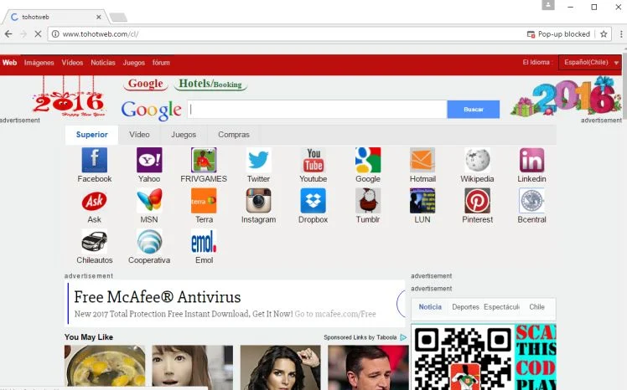Click the Google colored tiles icon

(368, 160)
